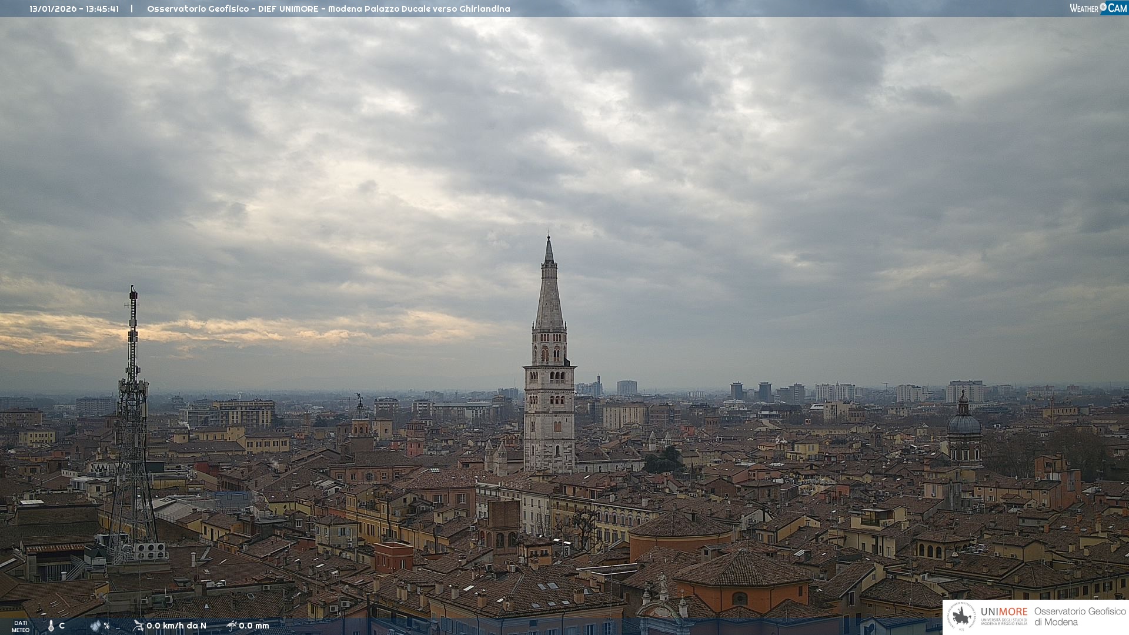Click the UNIMORE university name text

[1004, 612]
